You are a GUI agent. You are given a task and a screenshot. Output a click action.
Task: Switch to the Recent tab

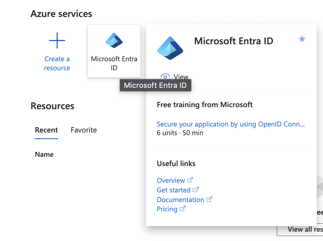tap(46, 130)
